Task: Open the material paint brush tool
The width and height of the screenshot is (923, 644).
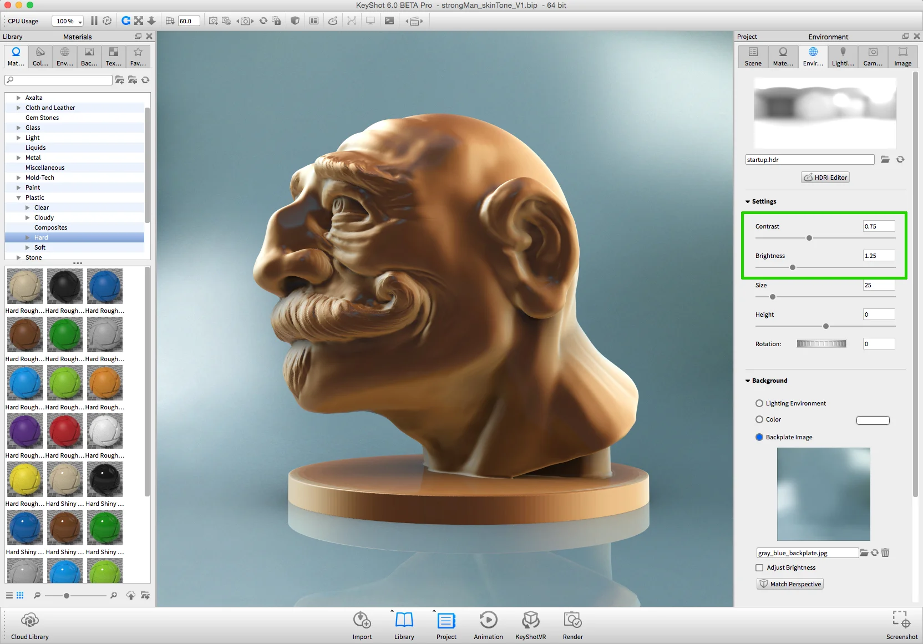Action: pyautogui.click(x=333, y=21)
